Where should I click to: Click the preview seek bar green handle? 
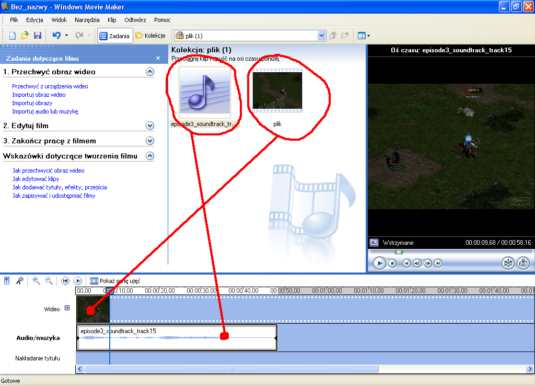(399, 252)
